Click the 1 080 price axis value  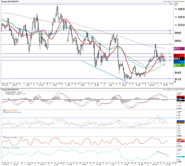tap(180, 9)
